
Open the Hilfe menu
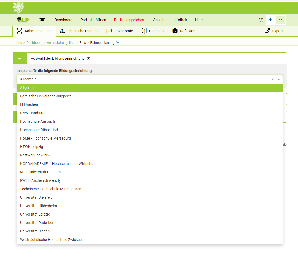pos(199,20)
